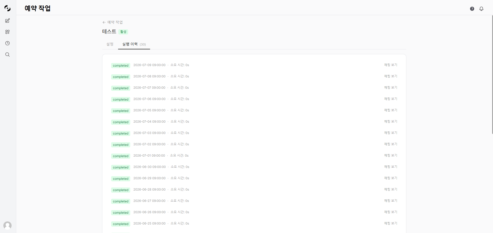Click the timestamp 2026-07-08 09:00:00
493x233 pixels.
coord(149,76)
